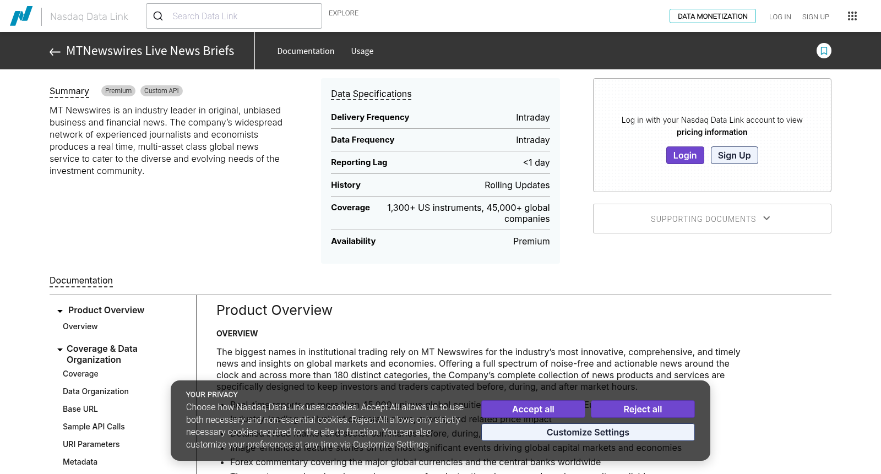Click the Nasdaq logo icon
881x474 pixels.
tap(21, 16)
